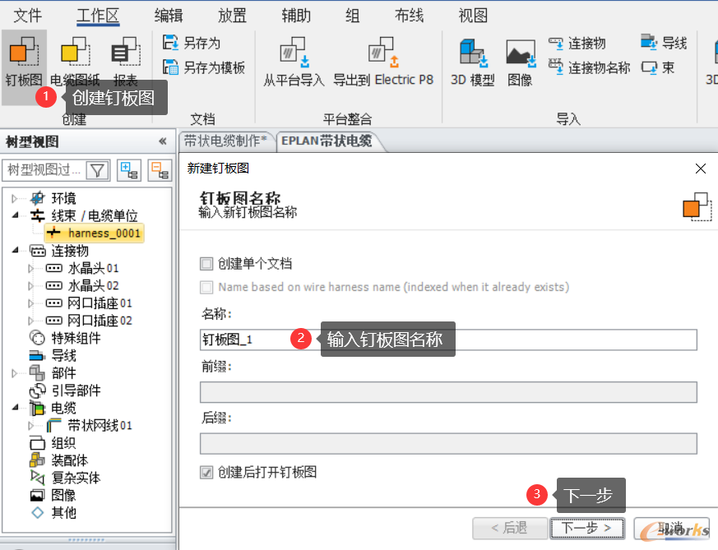Open the 视图 ribbon tab
Screen dimensions: 718x550
pyautogui.click(x=473, y=16)
